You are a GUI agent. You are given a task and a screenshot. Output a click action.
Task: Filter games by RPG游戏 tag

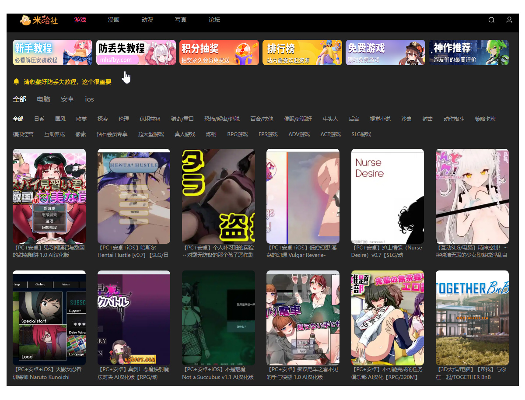238,134
